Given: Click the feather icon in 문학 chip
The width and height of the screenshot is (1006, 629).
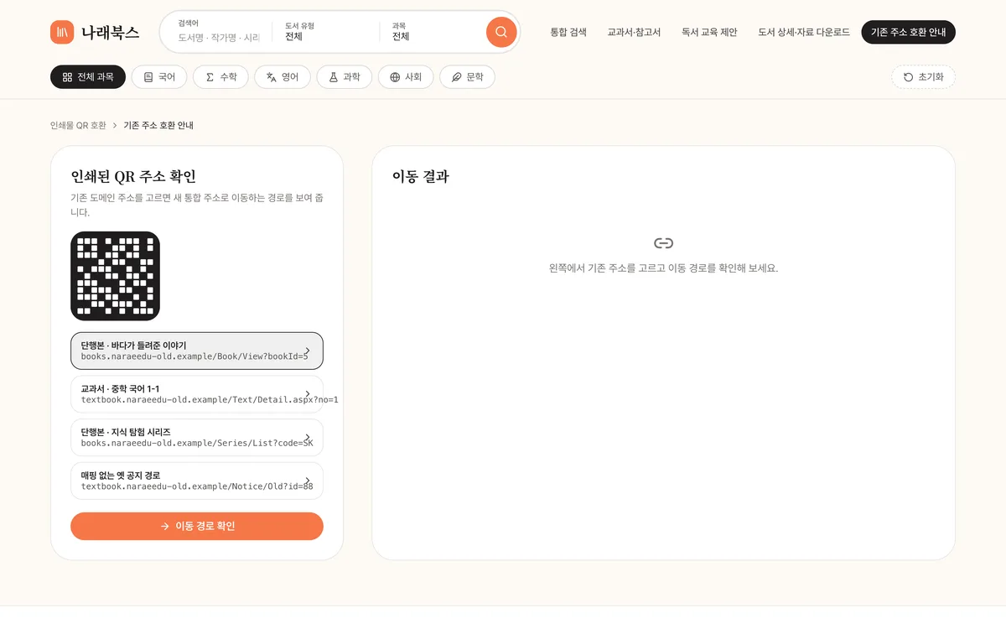Looking at the screenshot, I should click(456, 77).
